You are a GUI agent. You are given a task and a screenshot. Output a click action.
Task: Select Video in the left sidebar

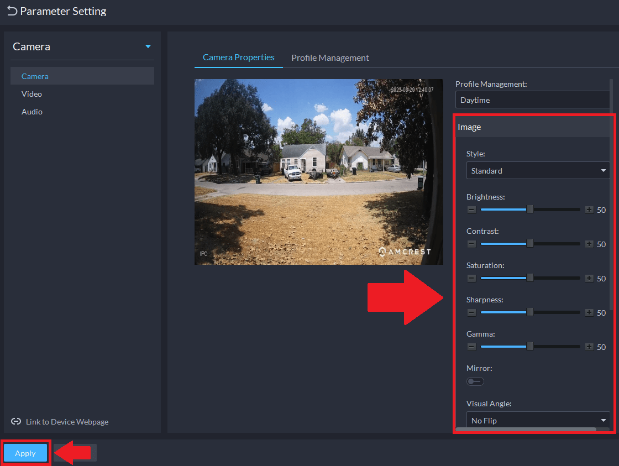tap(32, 94)
